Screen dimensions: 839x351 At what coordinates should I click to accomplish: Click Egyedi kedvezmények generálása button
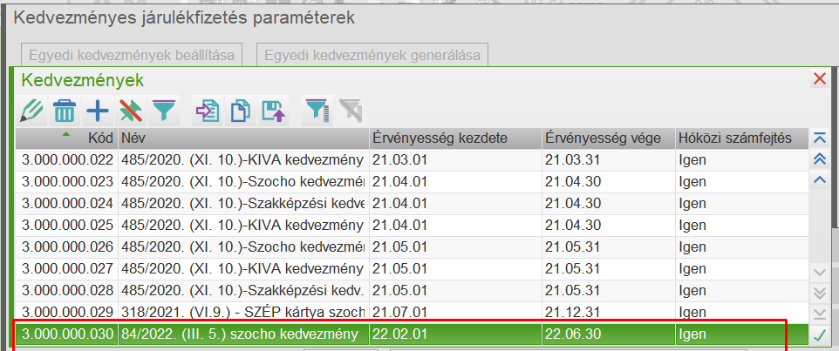point(372,55)
